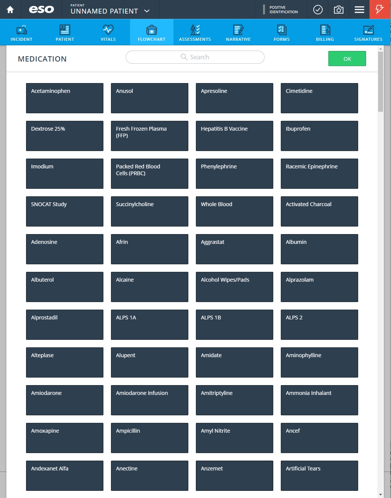Pick Activated Charcoal
The width and height of the screenshot is (391, 498).
[x=319, y=211]
